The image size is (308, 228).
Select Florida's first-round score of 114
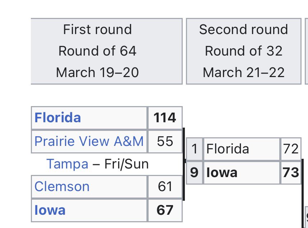click(x=165, y=118)
